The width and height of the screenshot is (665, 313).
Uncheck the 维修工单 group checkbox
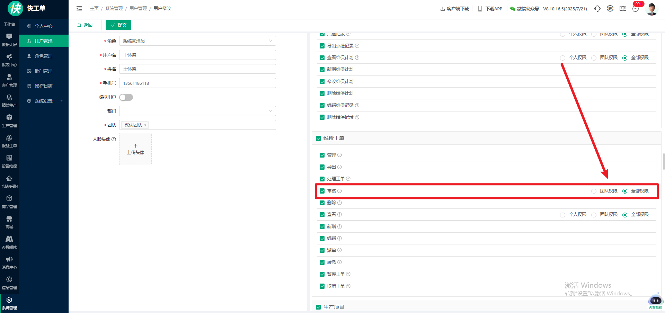tap(318, 138)
